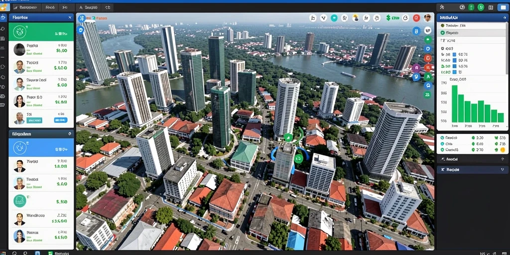Close the green-header left panel with its X
The width and height of the screenshot is (510, 255).
[70, 17]
